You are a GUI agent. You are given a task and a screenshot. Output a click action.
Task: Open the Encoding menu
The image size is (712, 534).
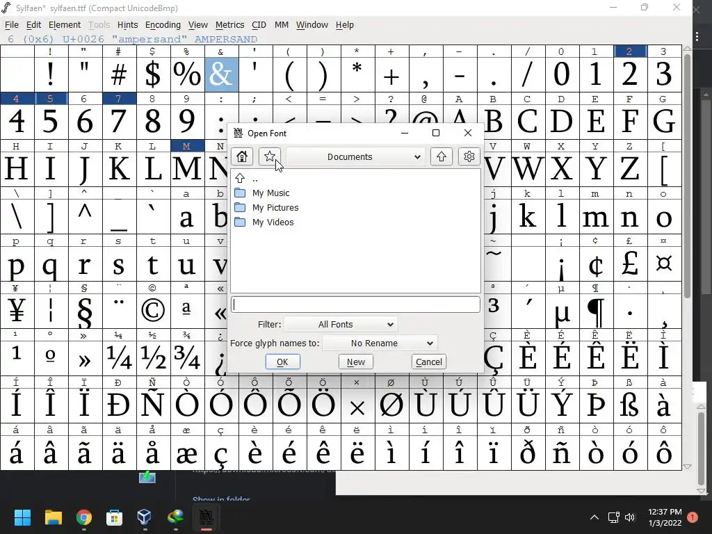[163, 25]
